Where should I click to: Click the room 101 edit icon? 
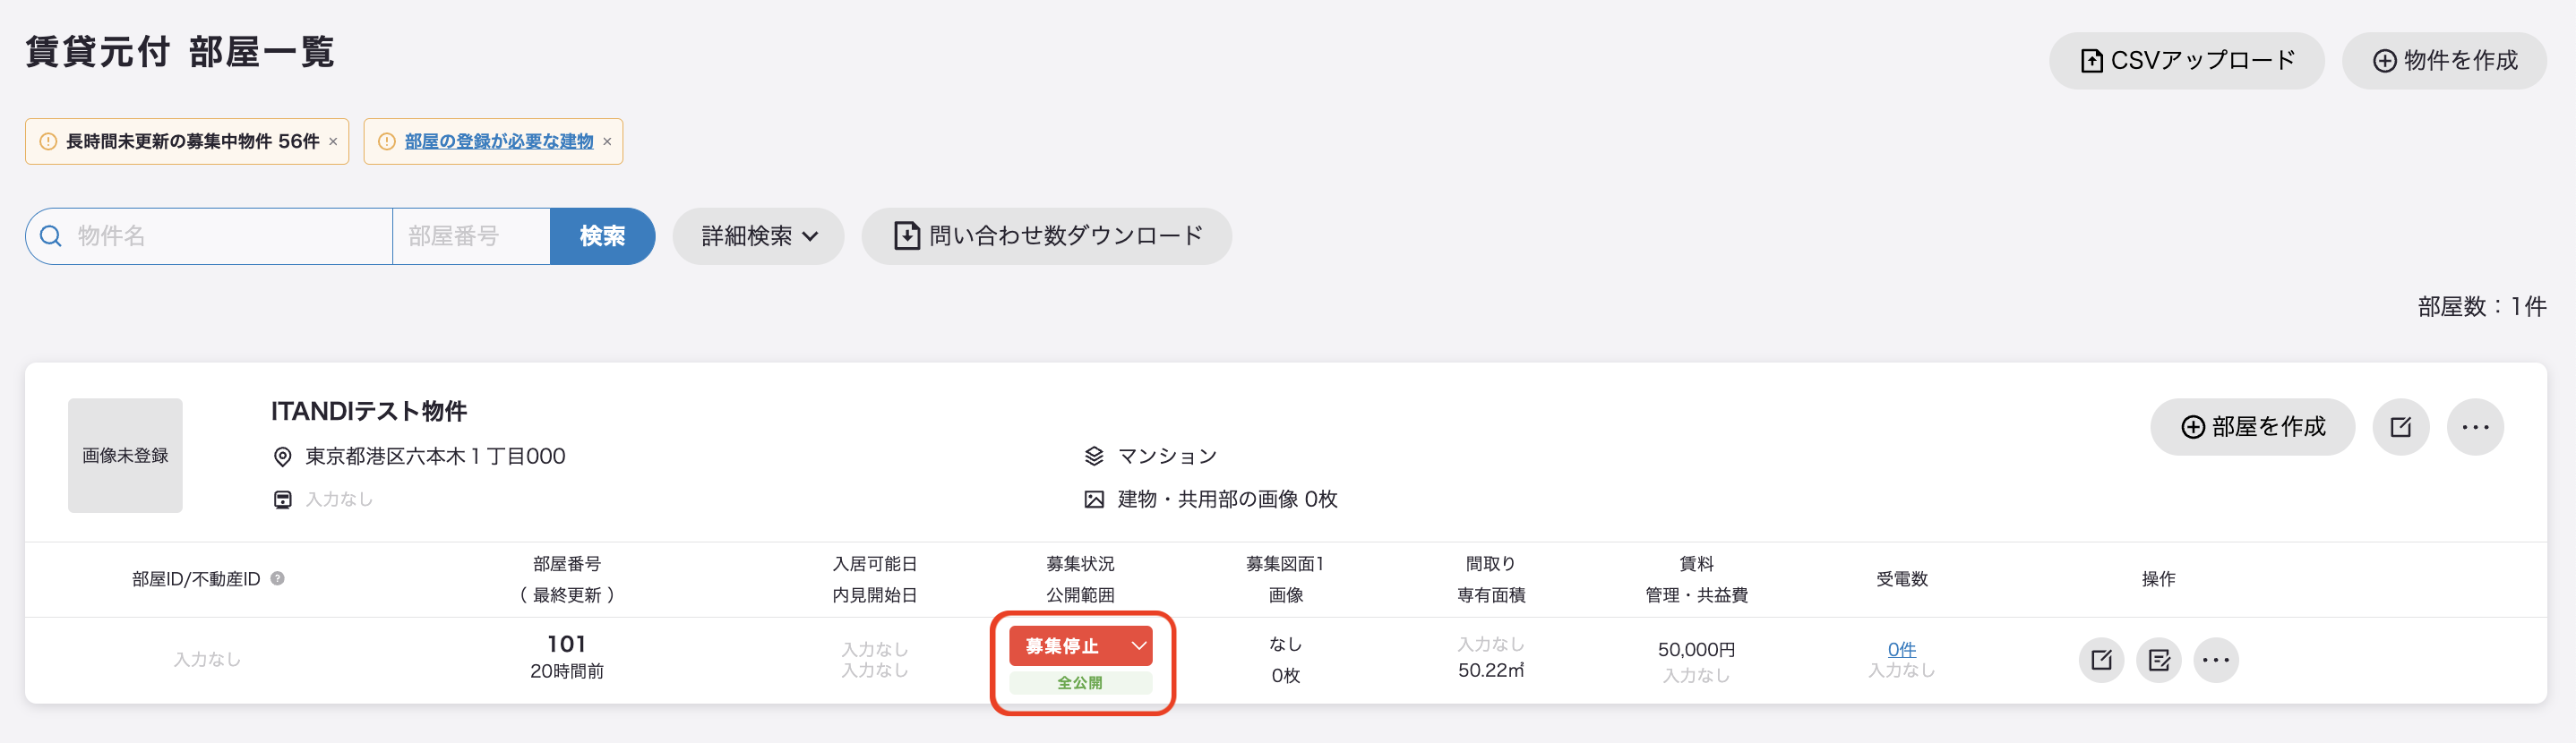tap(2101, 660)
